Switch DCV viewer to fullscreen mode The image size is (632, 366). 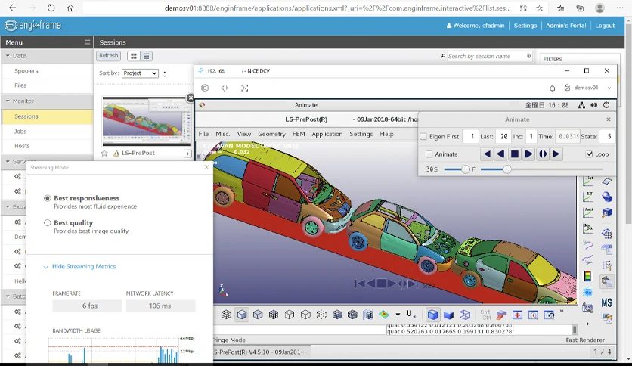click(245, 88)
